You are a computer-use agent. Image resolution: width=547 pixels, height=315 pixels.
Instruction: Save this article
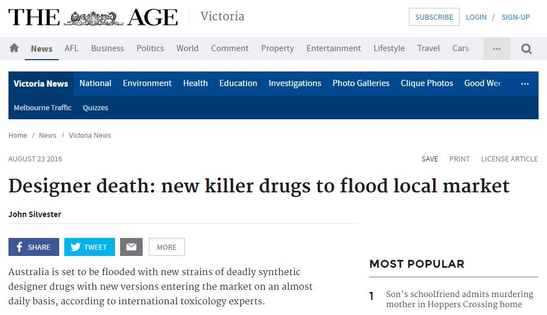click(x=430, y=159)
